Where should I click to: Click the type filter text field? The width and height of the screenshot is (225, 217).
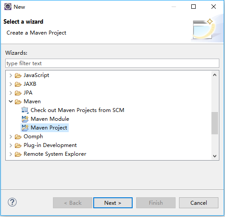tap(112, 63)
